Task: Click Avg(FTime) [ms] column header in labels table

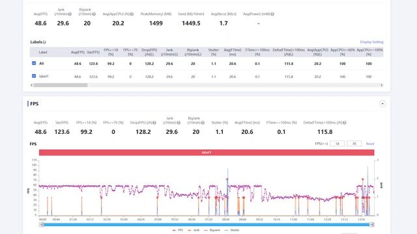Action: point(233,52)
